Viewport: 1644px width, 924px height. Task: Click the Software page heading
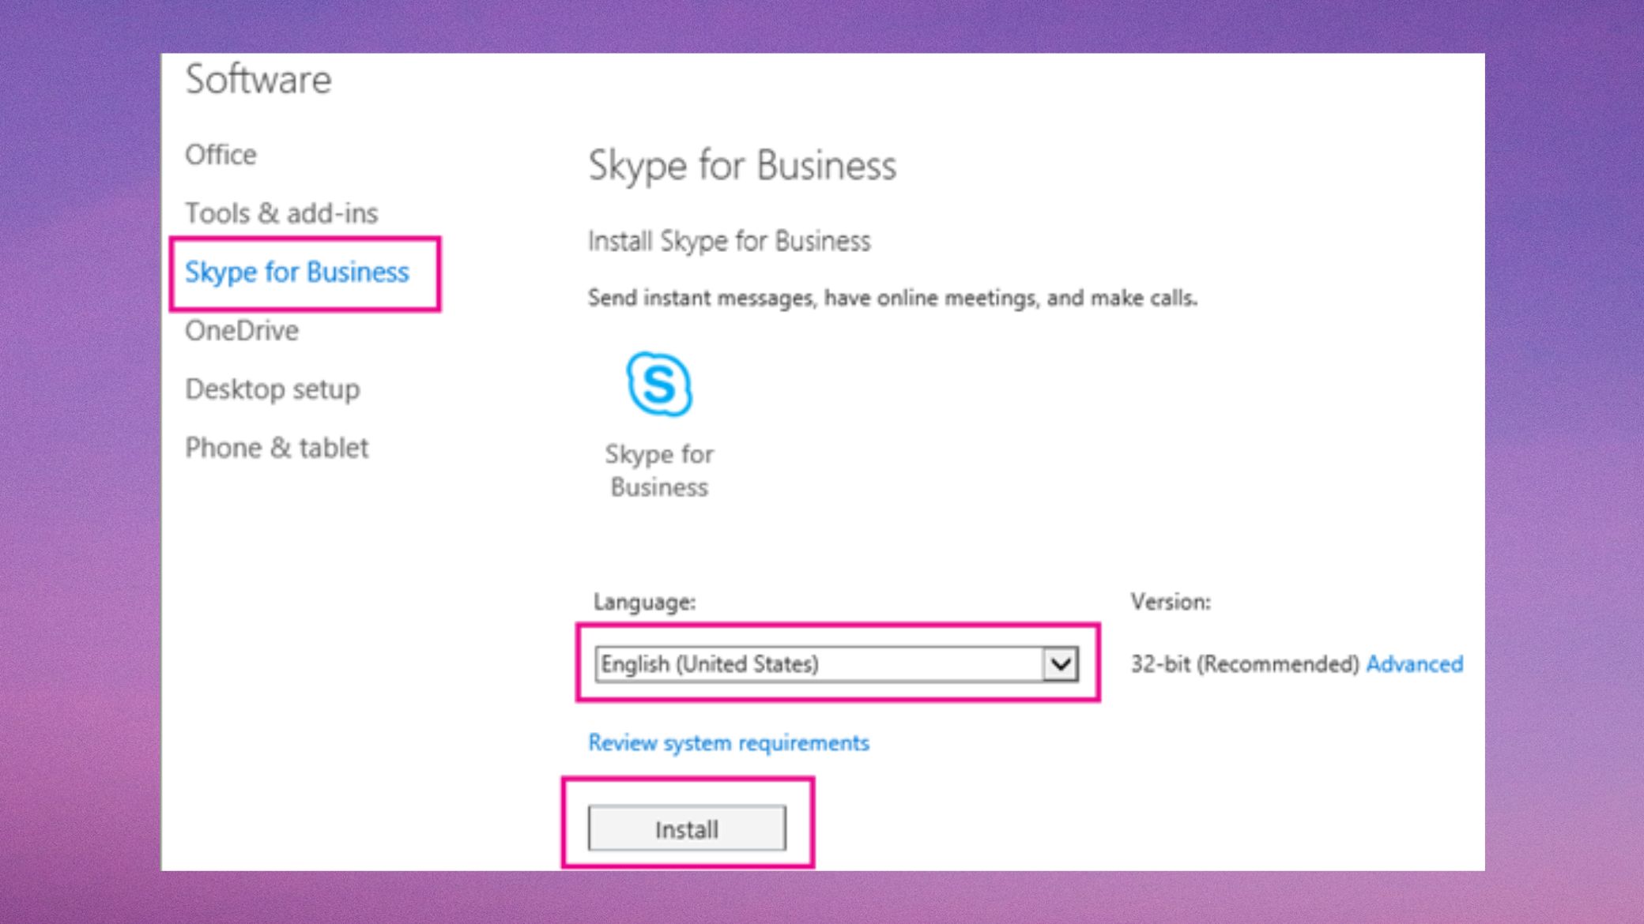pyautogui.click(x=258, y=80)
